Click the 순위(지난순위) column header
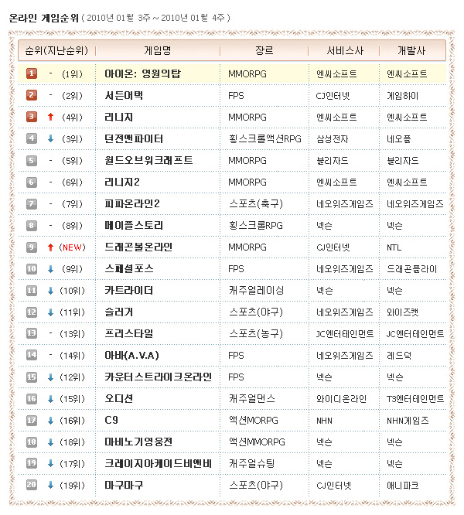The width and height of the screenshot is (464, 515). (55, 50)
